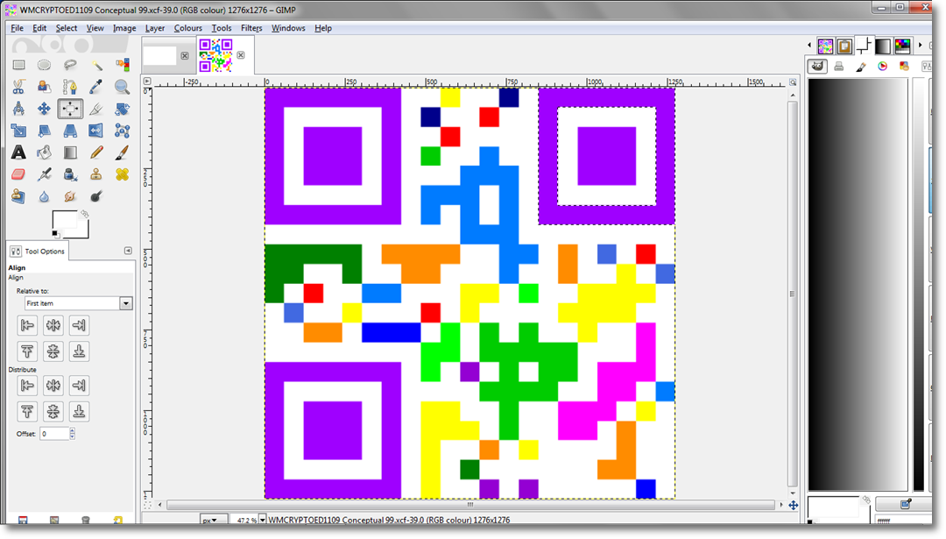Select the Eraser tool
Viewport: 946px width, 539px height.
click(x=18, y=174)
